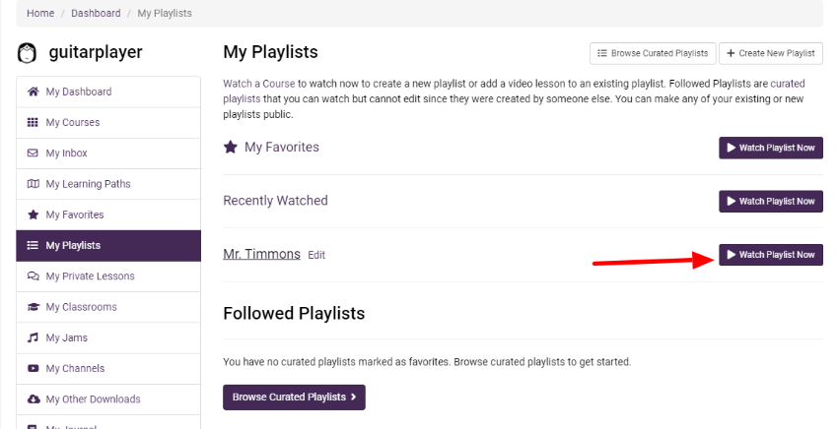Watch the Mr. Timmons playlist now
The width and height of the screenshot is (838, 429).
pos(771,255)
